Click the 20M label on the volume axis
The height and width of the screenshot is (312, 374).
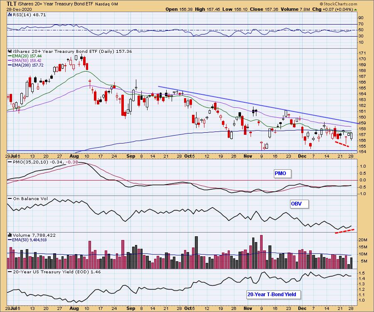tap(362, 240)
